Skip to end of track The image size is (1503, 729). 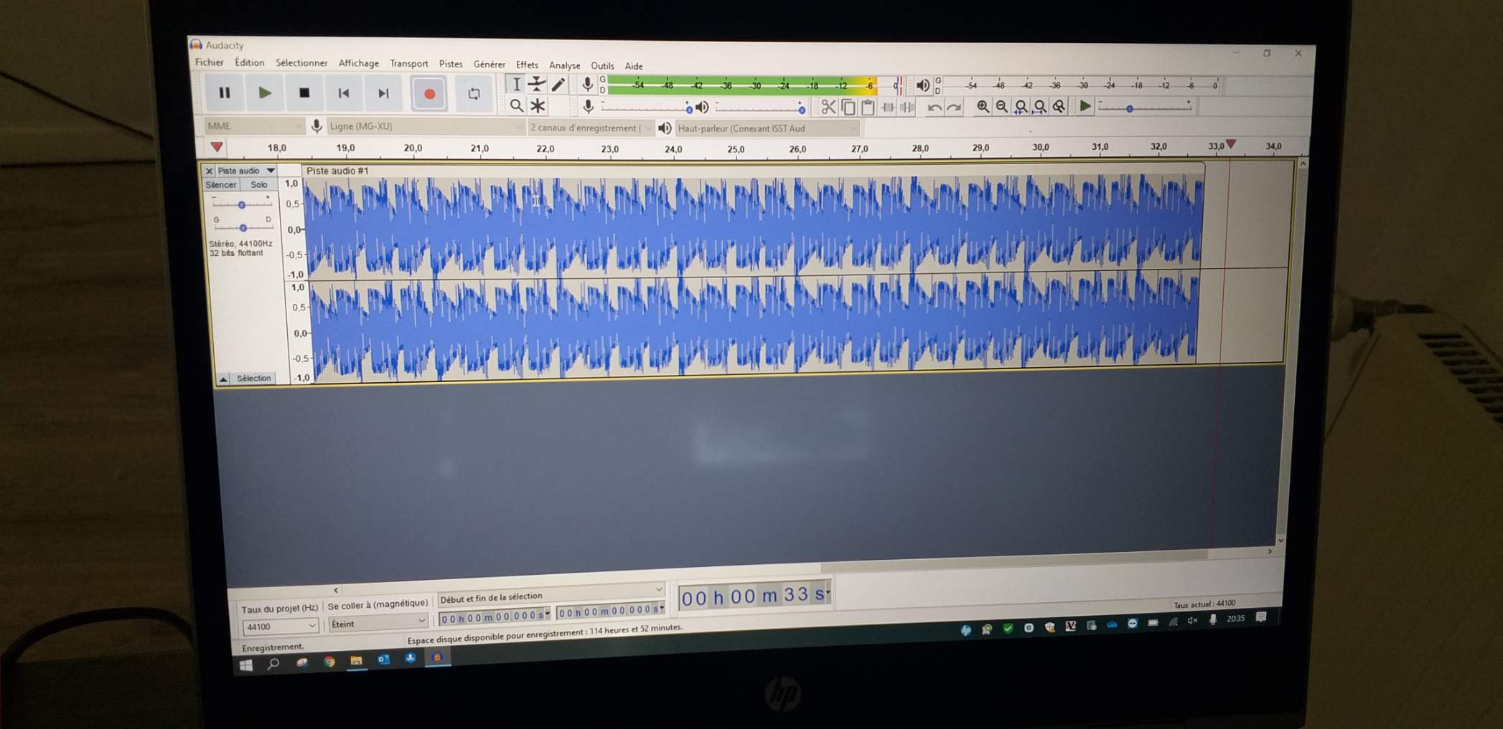click(383, 93)
